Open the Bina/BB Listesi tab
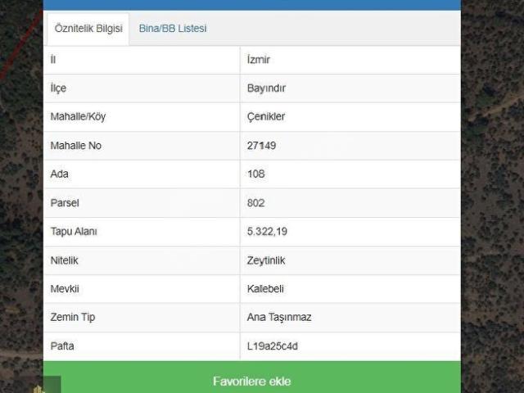Image resolution: width=524 pixels, height=393 pixels. 173,29
